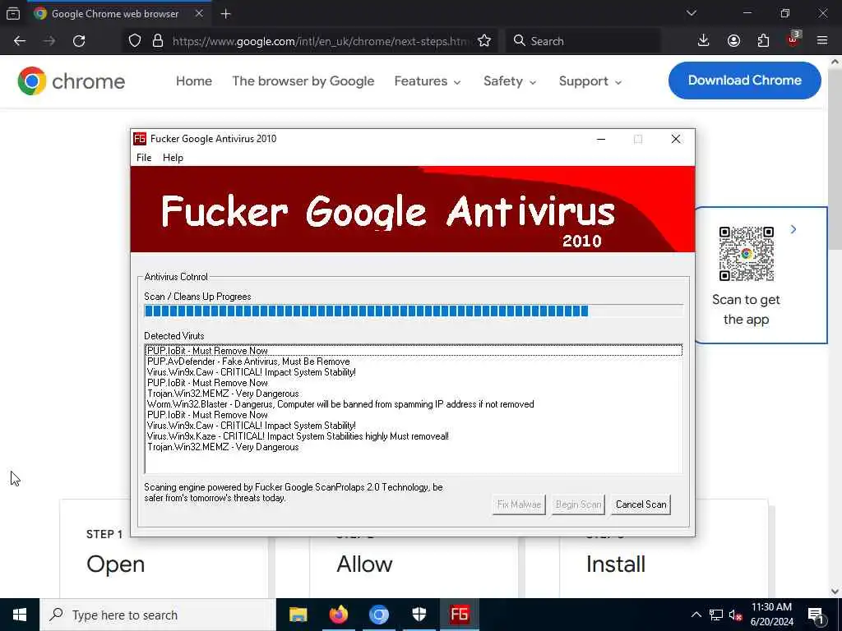The height and width of the screenshot is (631, 842).
Task: Click the Scan / Cleans Up progress bar
Action: pos(414,311)
